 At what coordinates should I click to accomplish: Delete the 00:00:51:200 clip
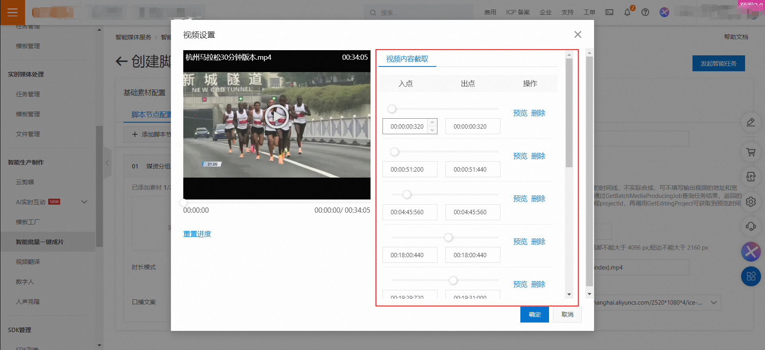(x=538, y=156)
